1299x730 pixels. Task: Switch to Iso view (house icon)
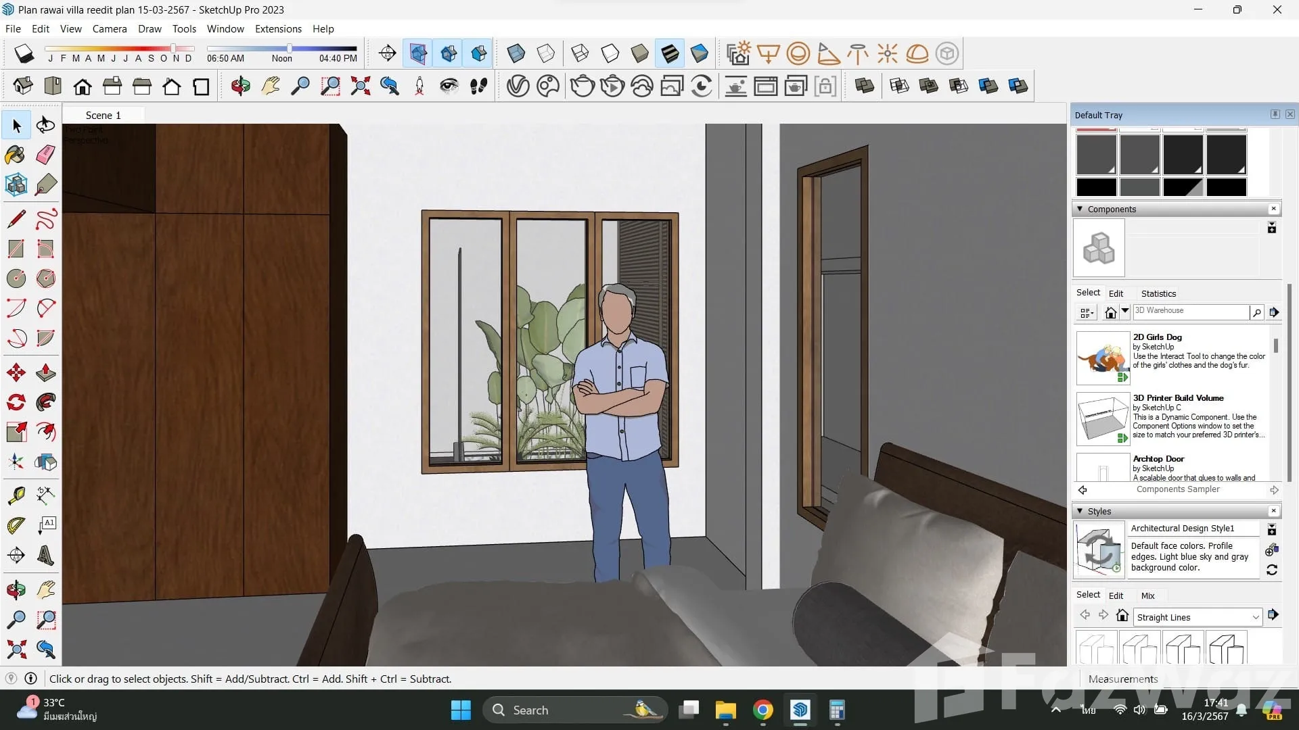click(x=23, y=86)
